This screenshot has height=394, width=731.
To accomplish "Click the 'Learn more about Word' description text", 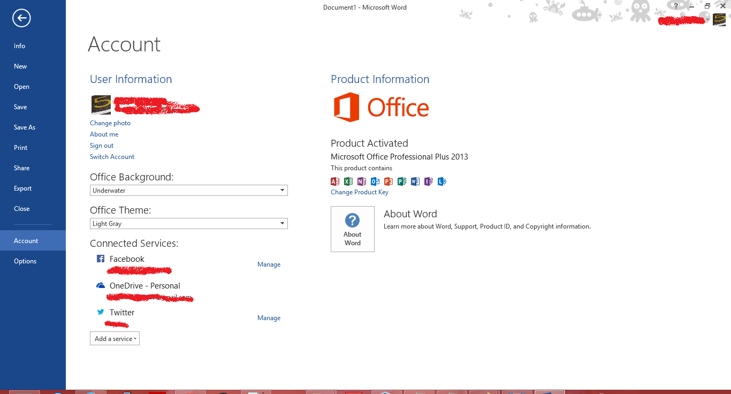I will coord(487,226).
